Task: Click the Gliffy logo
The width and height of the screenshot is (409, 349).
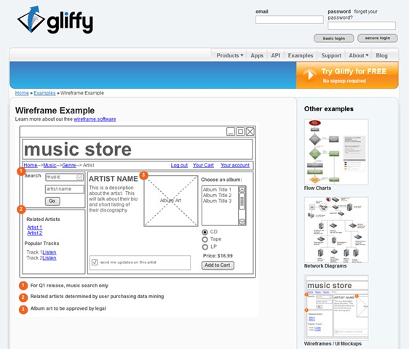Action: tap(55, 20)
